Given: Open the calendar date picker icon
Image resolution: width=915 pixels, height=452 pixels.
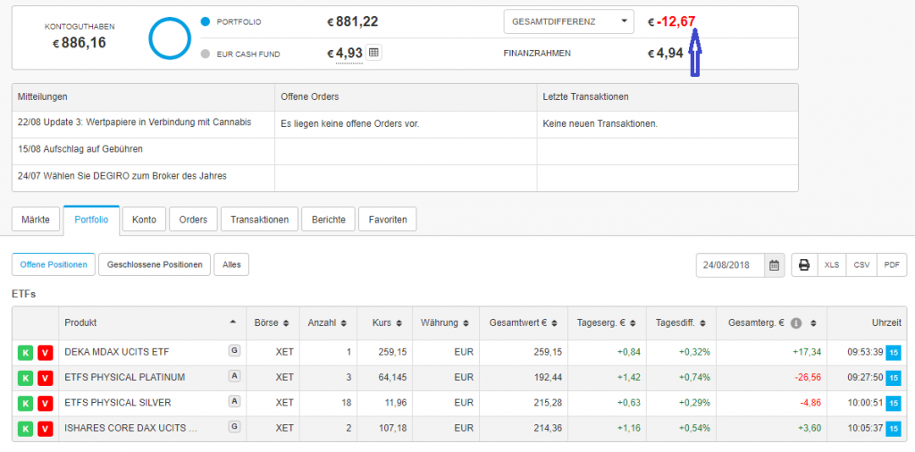Looking at the screenshot, I should coord(775,264).
